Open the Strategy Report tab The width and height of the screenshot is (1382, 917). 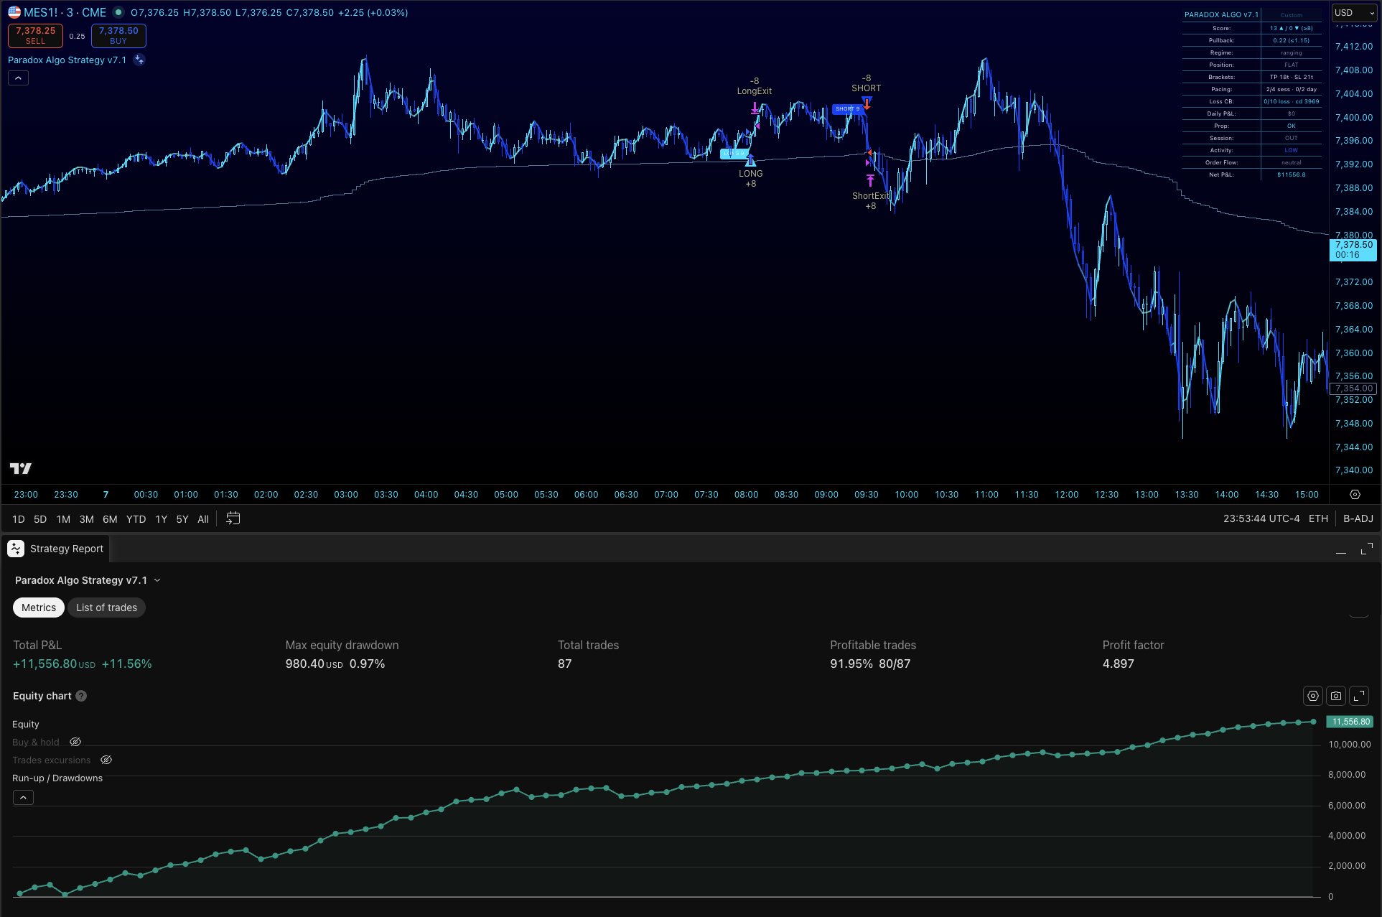pos(56,549)
